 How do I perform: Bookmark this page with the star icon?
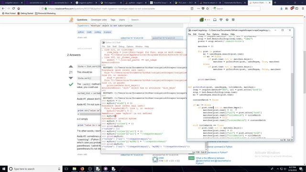pyautogui.click(x=208, y=9)
